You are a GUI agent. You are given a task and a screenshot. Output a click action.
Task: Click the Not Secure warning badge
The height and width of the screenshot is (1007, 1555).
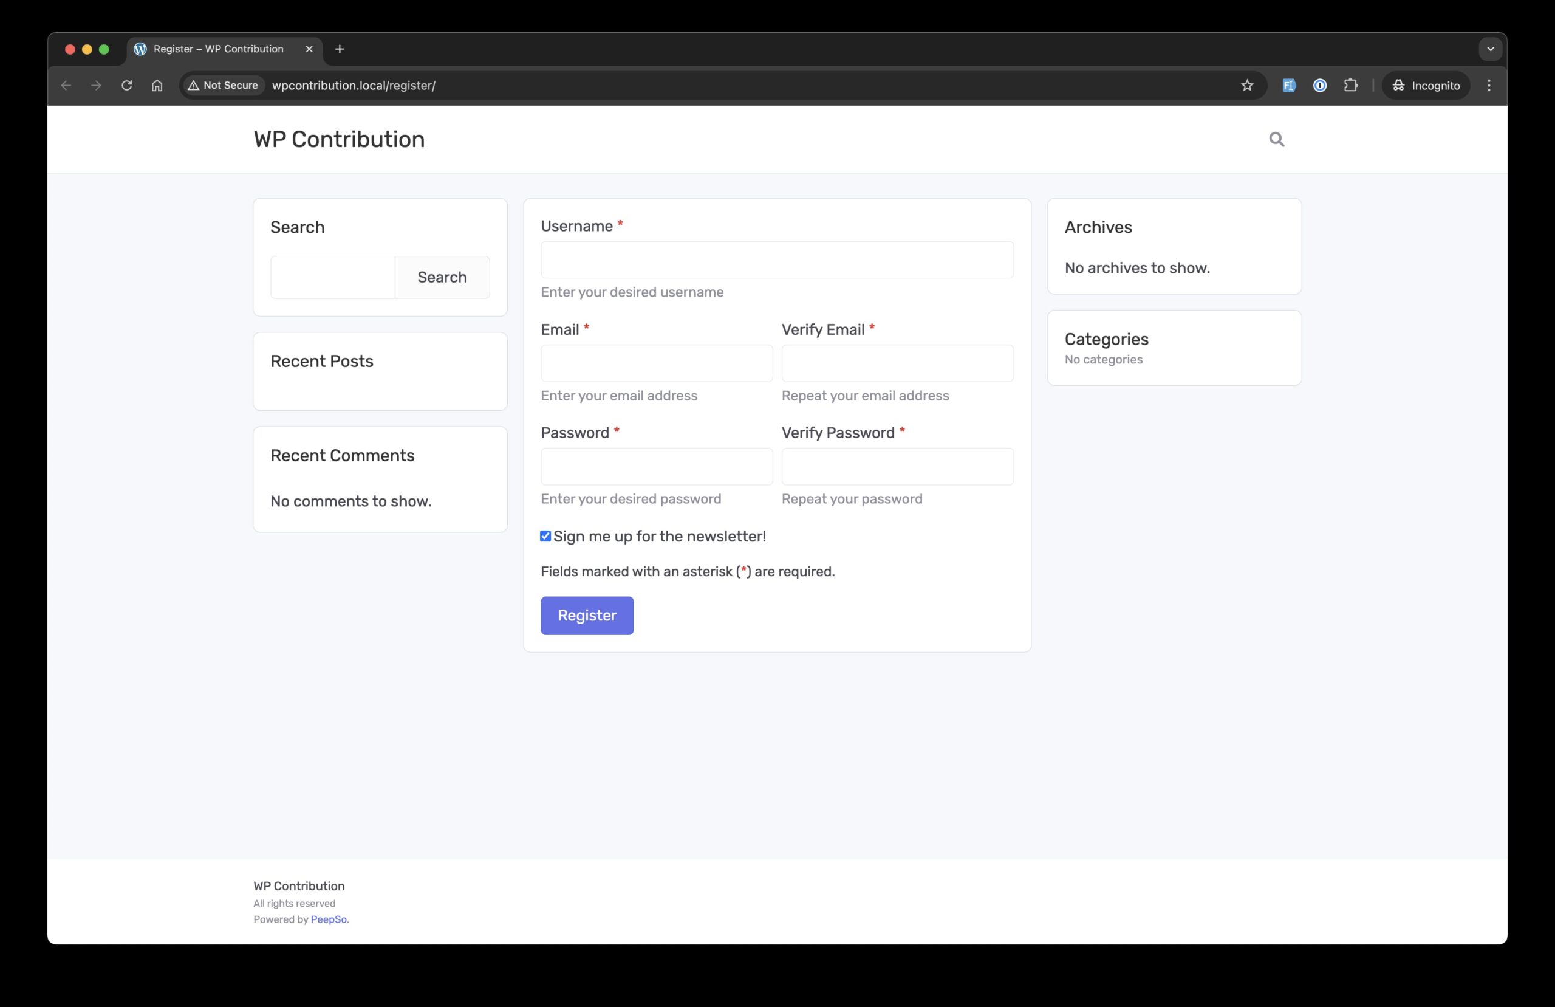pyautogui.click(x=223, y=86)
